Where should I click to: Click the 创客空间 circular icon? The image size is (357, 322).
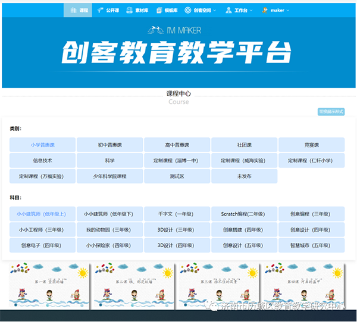188,11
